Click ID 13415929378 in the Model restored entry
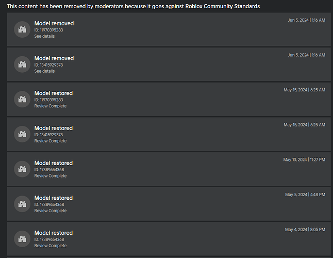This screenshot has height=258, width=333. [x=48, y=135]
